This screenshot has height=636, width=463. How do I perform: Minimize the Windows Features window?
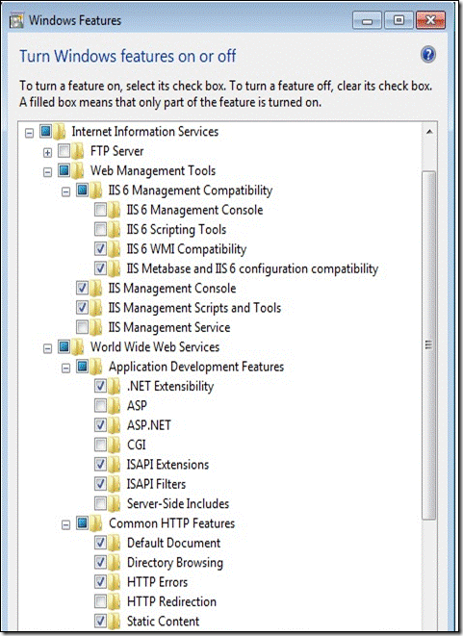tap(367, 20)
